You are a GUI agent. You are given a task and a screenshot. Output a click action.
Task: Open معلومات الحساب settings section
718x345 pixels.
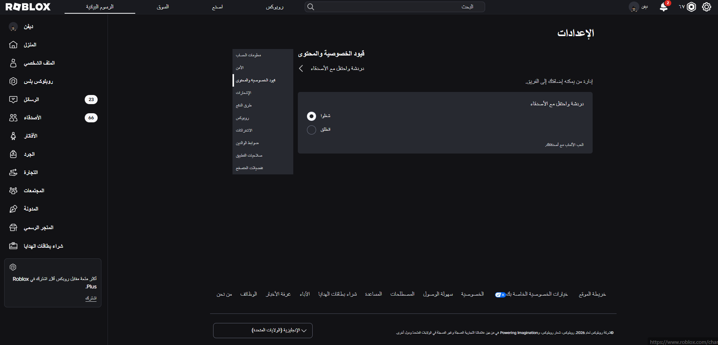pos(263,55)
